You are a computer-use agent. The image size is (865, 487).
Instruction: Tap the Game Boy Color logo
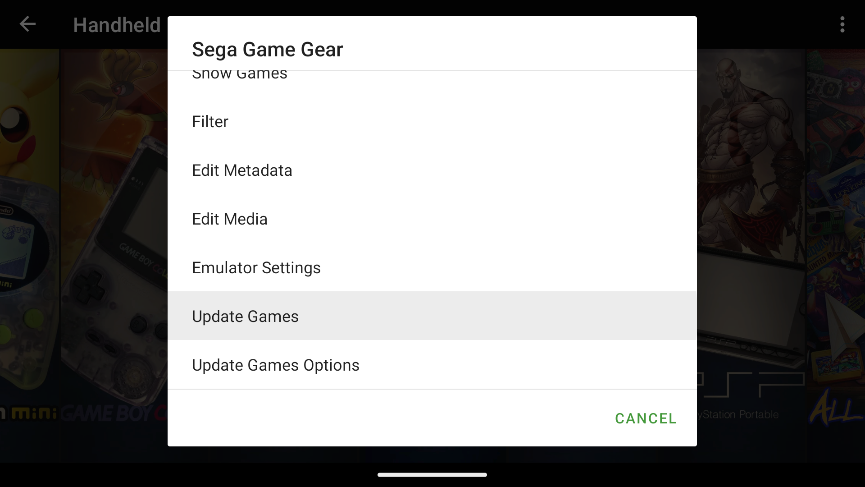coord(113,413)
